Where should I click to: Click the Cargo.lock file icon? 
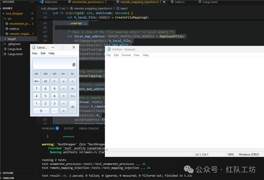5,49
